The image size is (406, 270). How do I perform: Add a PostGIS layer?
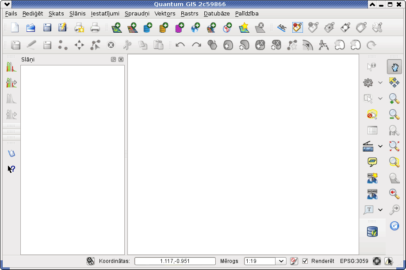tap(148, 28)
